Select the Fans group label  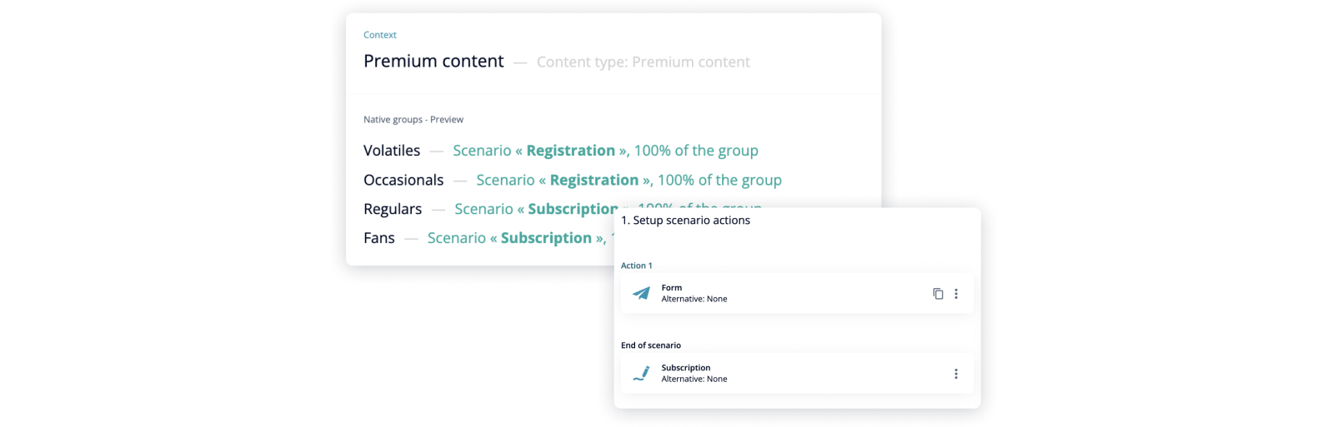point(379,238)
